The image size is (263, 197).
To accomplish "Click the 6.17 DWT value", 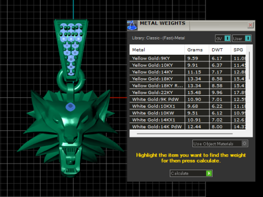I will click(217, 59).
